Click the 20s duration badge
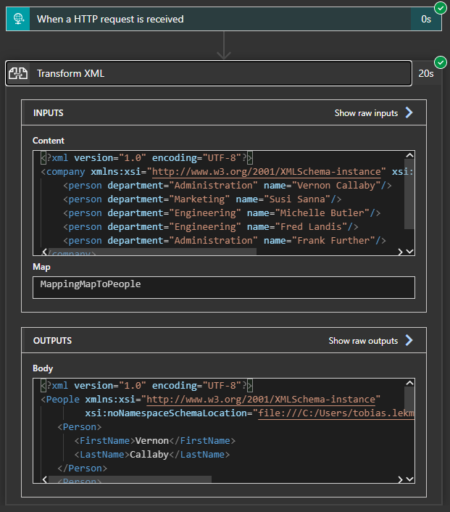 pos(426,73)
